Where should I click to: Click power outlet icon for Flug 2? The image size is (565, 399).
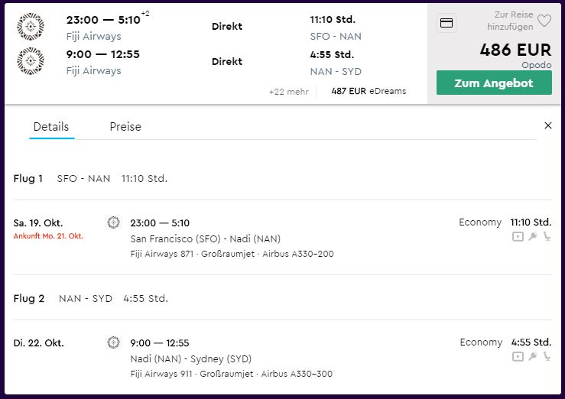pyautogui.click(x=533, y=356)
